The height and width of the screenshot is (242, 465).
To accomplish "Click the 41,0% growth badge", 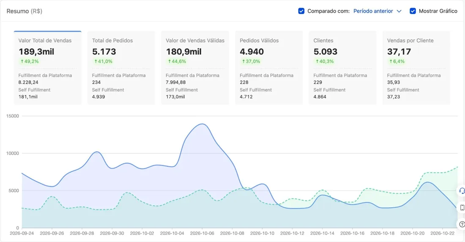I will tap(103, 61).
